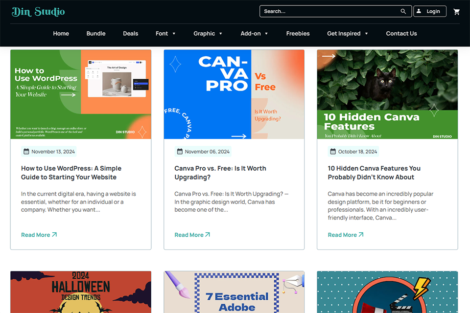Expand the Graphic menu arrow
470x313 pixels.
pyautogui.click(x=221, y=34)
